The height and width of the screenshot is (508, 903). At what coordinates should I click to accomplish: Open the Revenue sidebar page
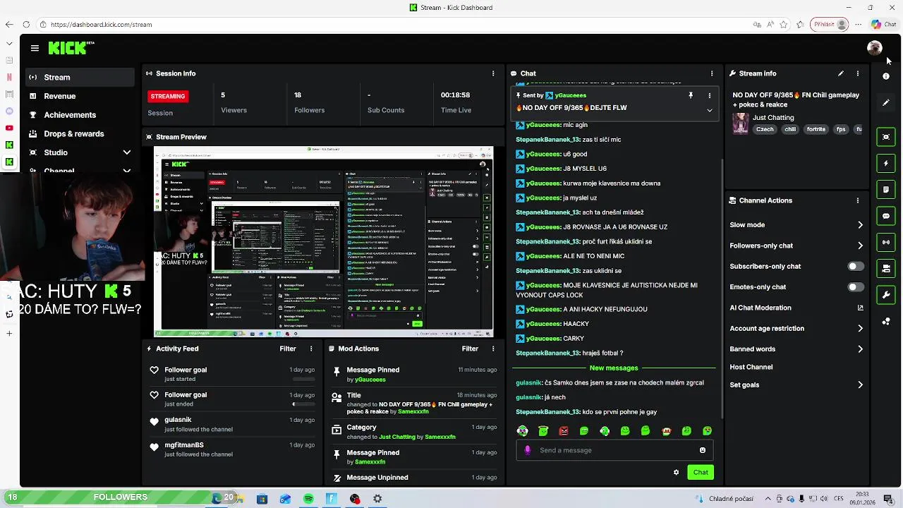80,96
